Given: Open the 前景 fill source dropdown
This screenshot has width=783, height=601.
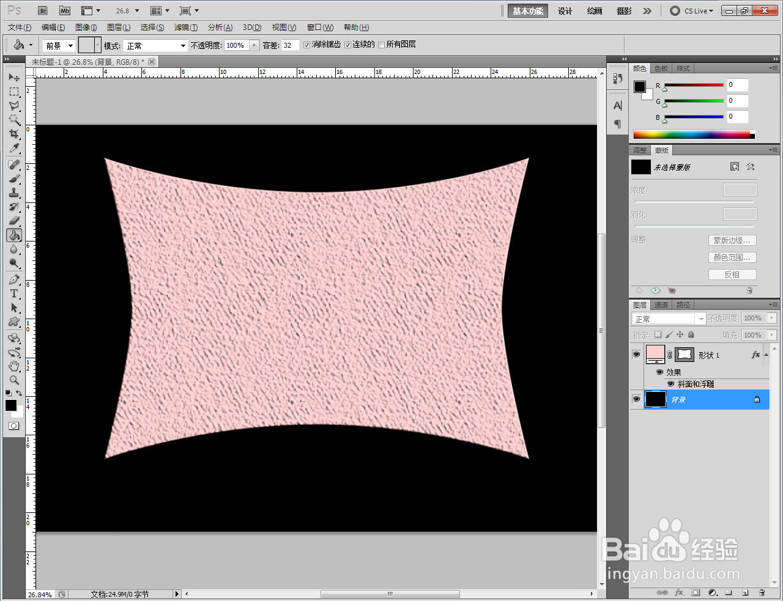Looking at the screenshot, I should click(x=59, y=45).
